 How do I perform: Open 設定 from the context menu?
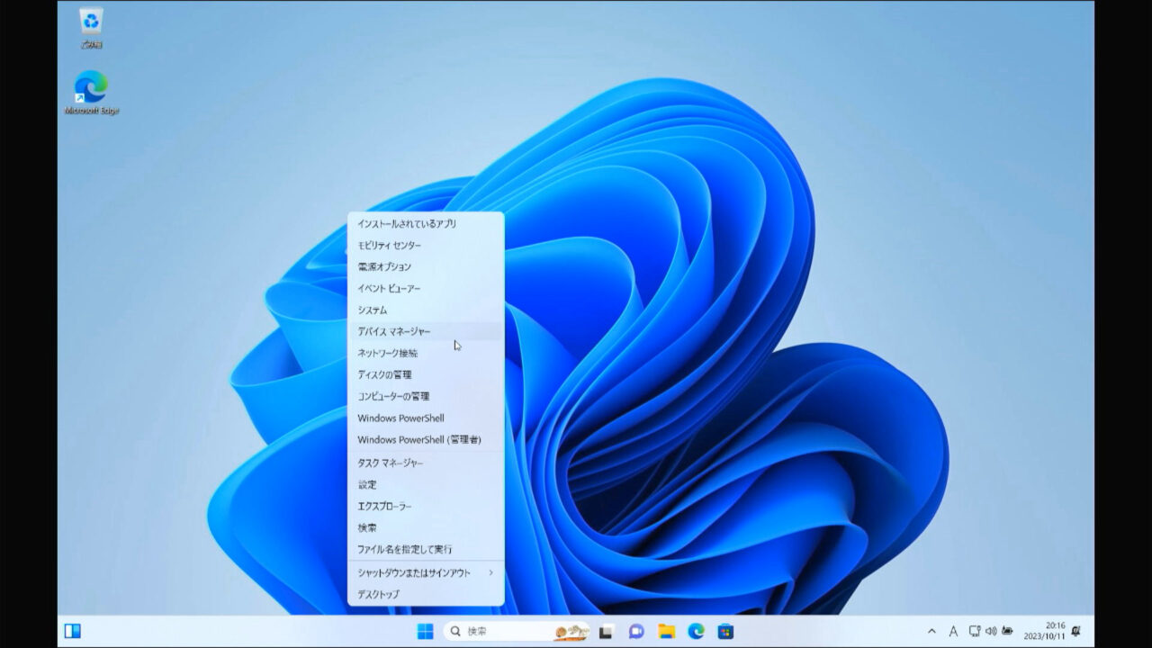426,484
